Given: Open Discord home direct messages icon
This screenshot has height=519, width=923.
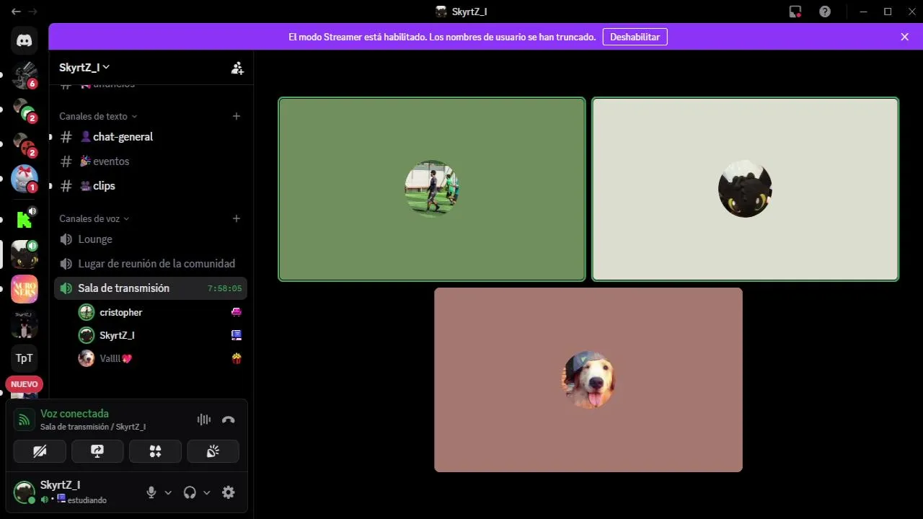Looking at the screenshot, I should pyautogui.click(x=25, y=40).
